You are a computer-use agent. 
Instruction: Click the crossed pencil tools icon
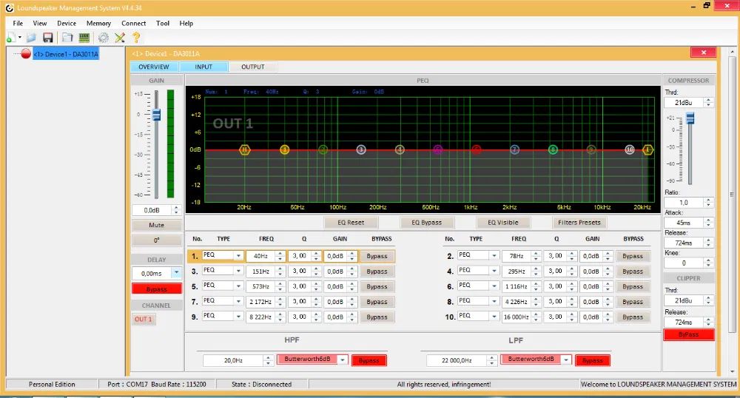(x=120, y=38)
